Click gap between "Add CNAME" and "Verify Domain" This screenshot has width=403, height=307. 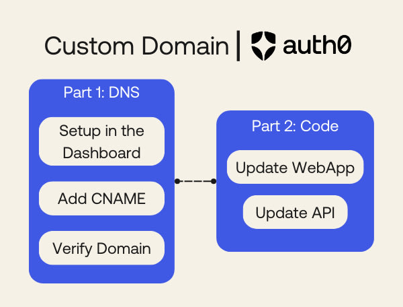(101, 224)
